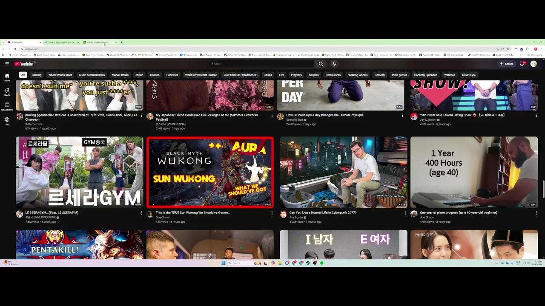The width and height of the screenshot is (545, 306).
Task: Select World of Warcraft Classic chip
Action: [x=201, y=75]
